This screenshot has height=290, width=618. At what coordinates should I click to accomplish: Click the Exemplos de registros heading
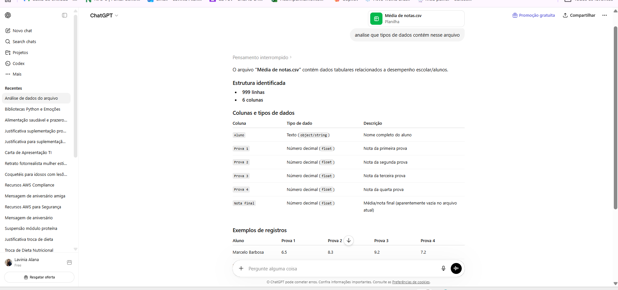[260, 230]
